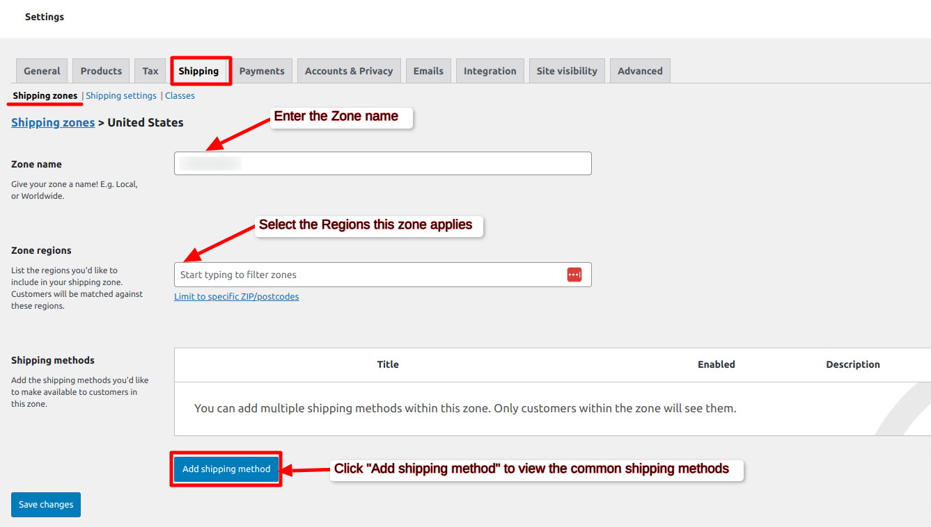
Task: Open the Advanced settings tab
Action: click(x=640, y=70)
